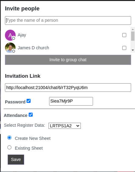Click Ajay's purple avatar icon
Viewport: 135px width, 172px height.
coord(10,35)
